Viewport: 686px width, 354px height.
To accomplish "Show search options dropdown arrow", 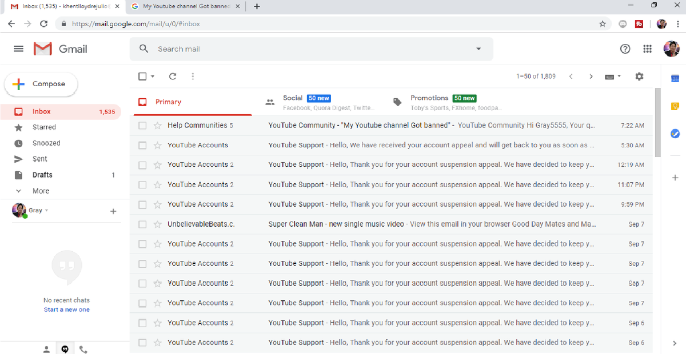I will (478, 49).
